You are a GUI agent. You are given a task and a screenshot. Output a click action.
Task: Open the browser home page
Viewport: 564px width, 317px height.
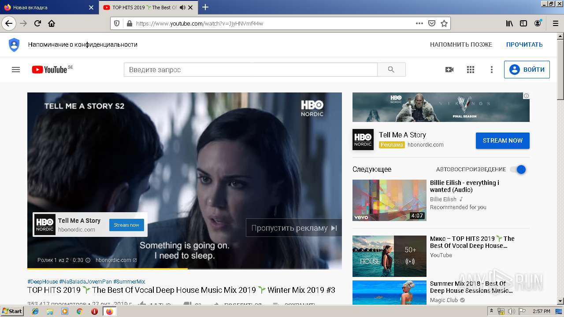(x=52, y=23)
